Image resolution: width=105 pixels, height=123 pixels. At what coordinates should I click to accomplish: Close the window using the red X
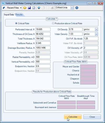coord(100,3)
